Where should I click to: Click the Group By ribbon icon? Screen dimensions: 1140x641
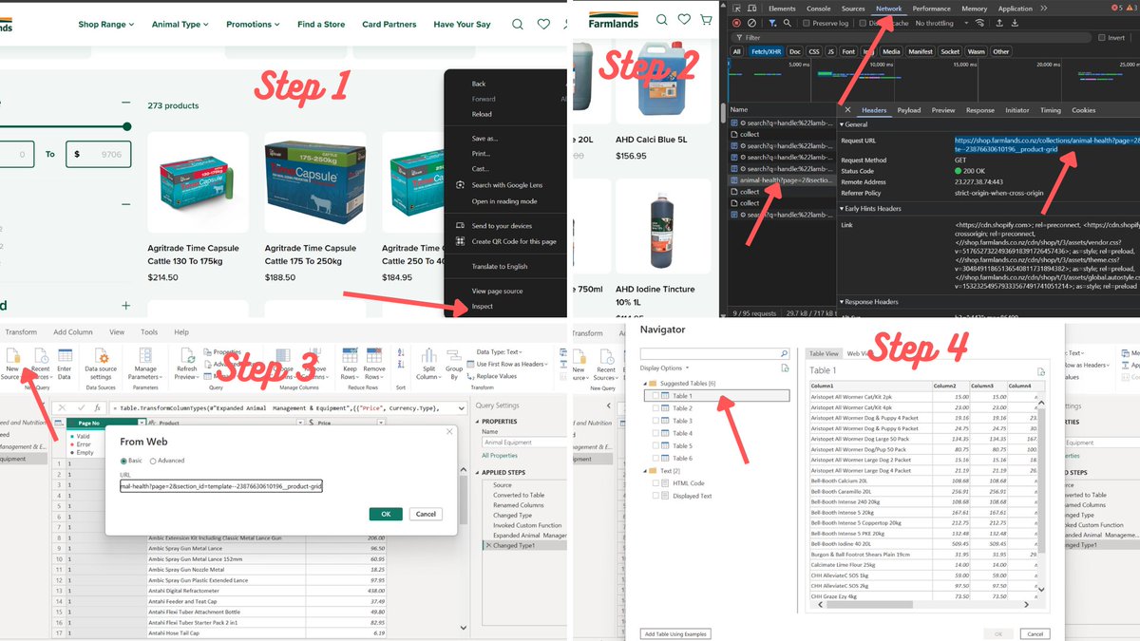coord(454,355)
